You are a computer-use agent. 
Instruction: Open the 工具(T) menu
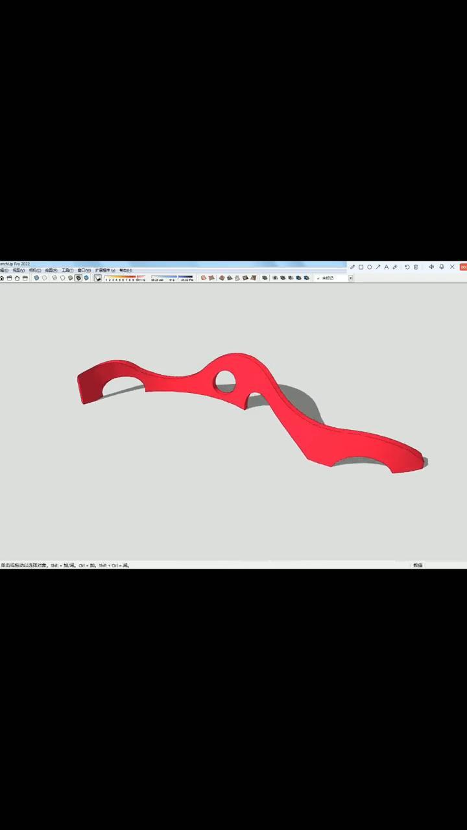67,270
